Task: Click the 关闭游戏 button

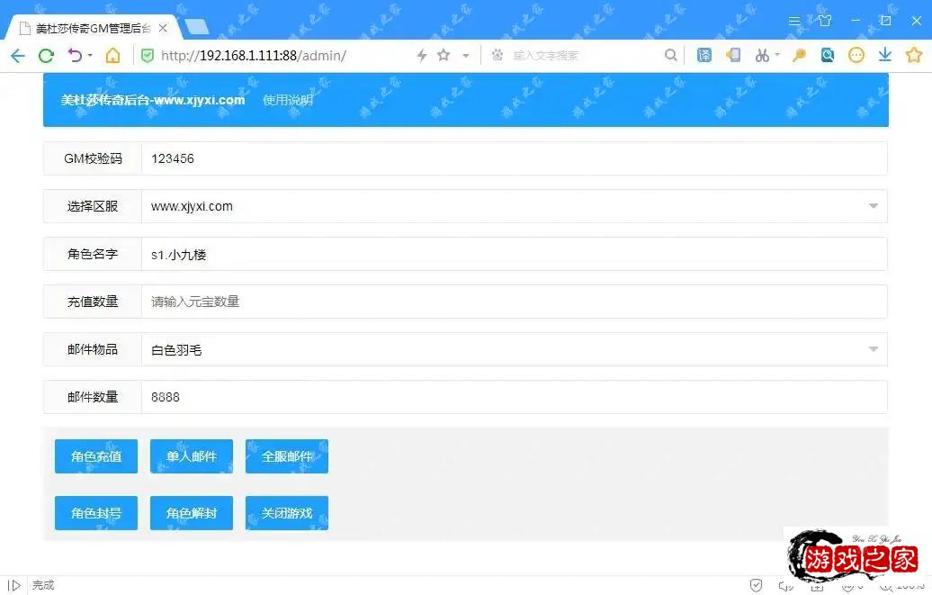Action: [x=287, y=513]
